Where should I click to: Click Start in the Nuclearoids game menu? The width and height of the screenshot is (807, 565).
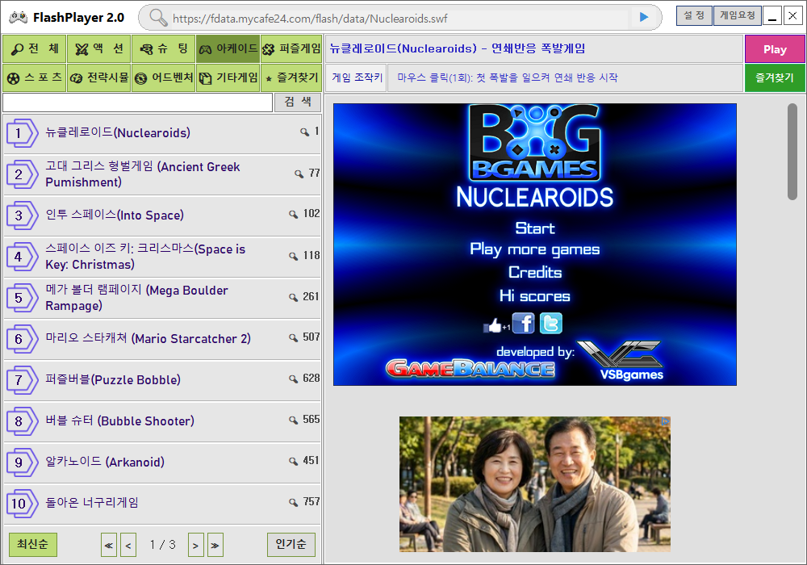tap(535, 228)
